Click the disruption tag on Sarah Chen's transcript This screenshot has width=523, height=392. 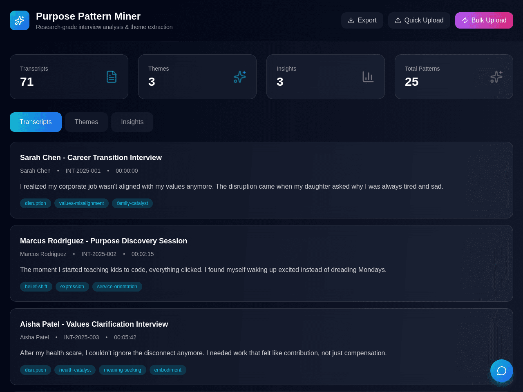[36, 203]
